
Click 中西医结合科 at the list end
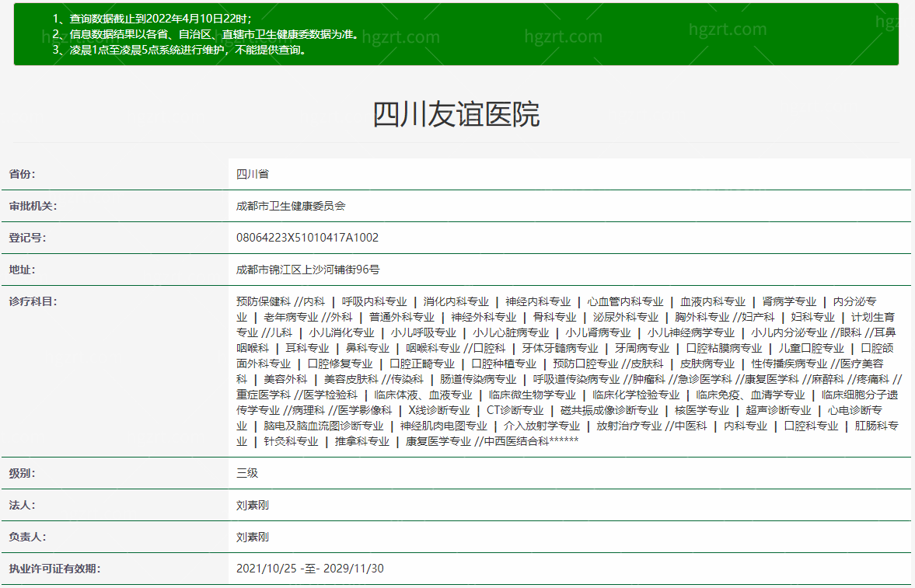[516, 442]
